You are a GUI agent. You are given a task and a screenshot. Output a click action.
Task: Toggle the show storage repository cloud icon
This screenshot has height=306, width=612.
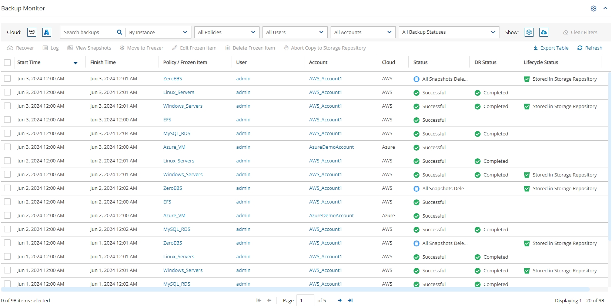544,32
